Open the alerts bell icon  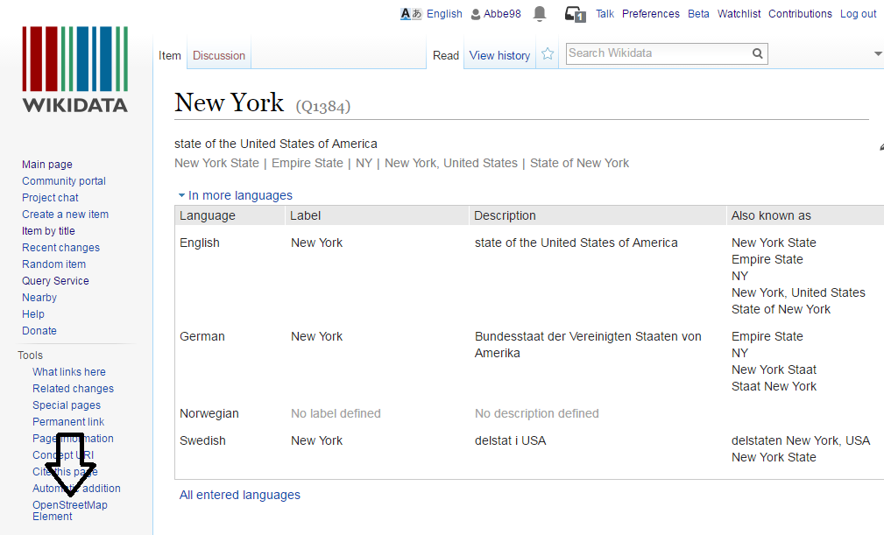[x=540, y=13]
